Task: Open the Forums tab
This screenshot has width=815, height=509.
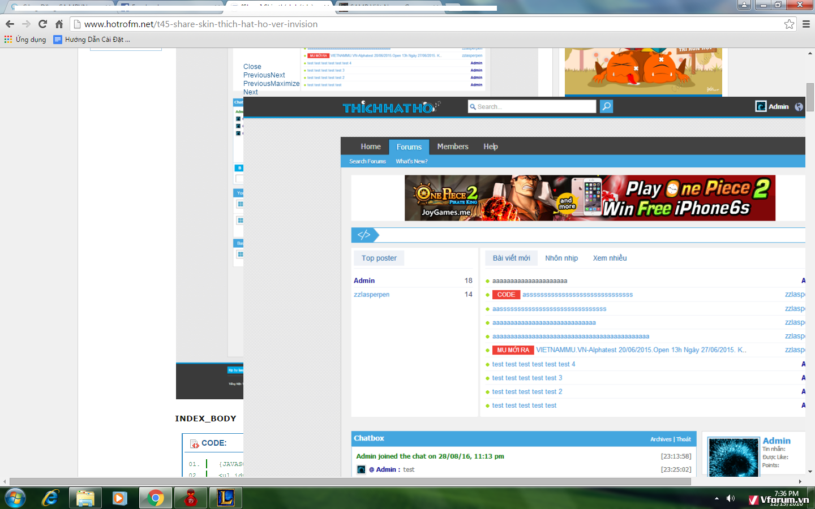Action: (409, 146)
